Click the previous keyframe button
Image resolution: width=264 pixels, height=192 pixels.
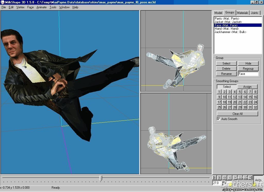point(220,178)
